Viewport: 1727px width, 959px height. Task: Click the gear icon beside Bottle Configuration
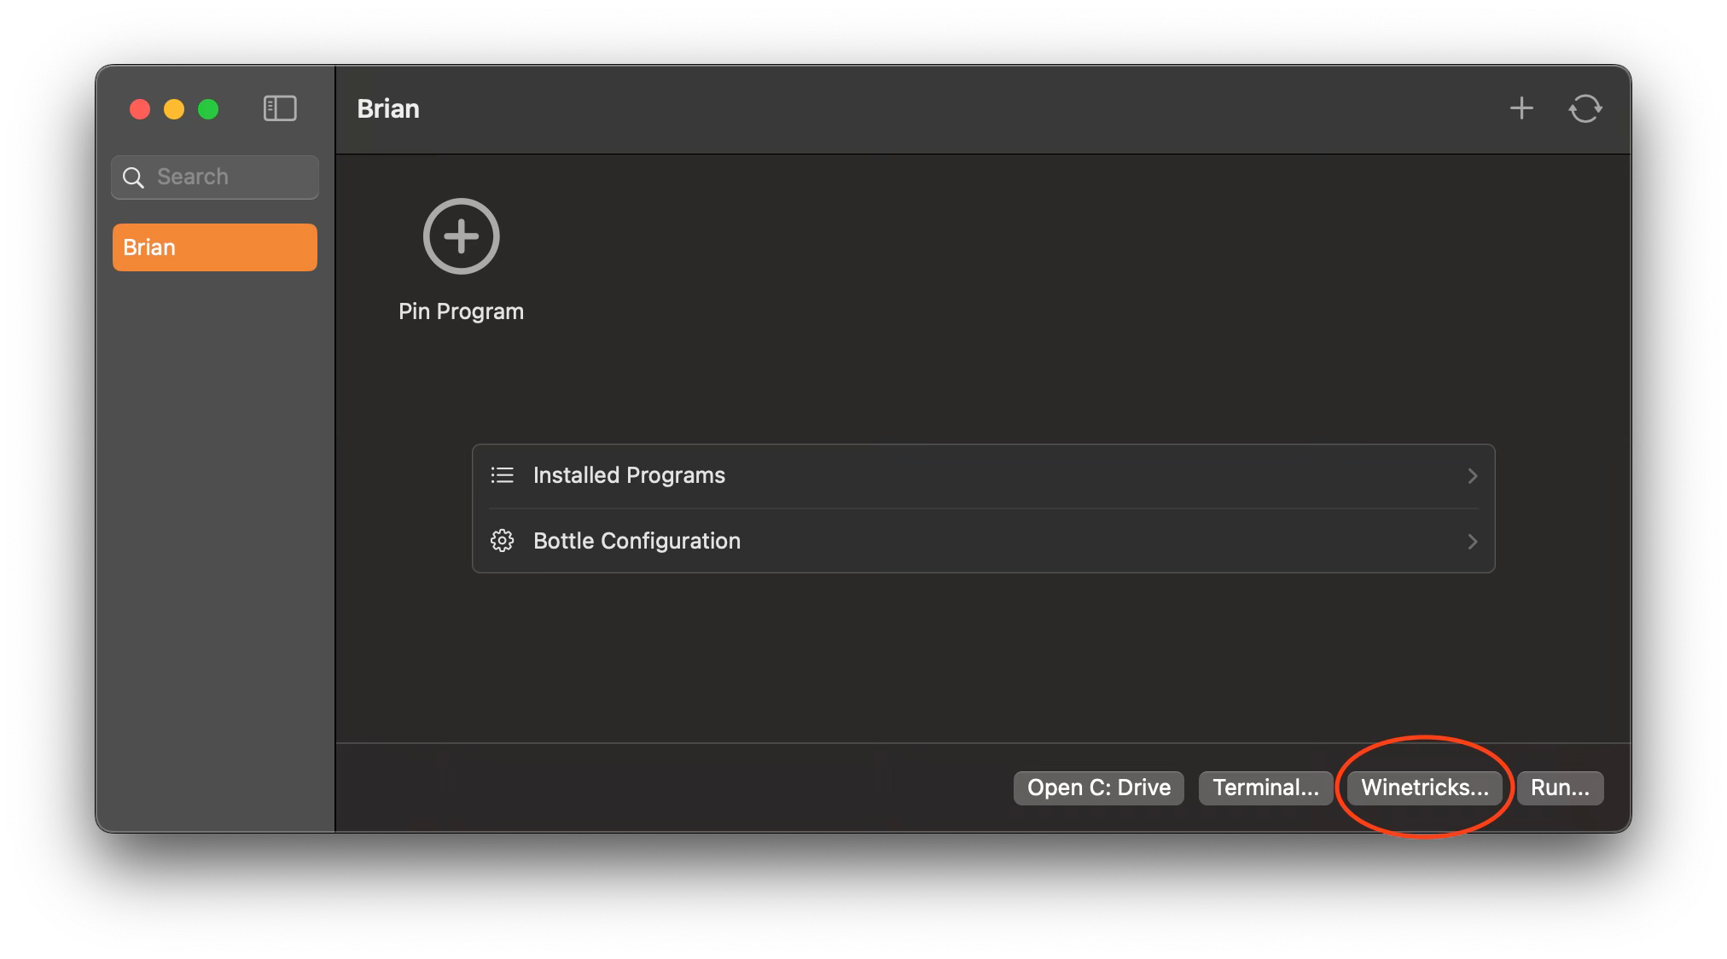pyautogui.click(x=503, y=541)
